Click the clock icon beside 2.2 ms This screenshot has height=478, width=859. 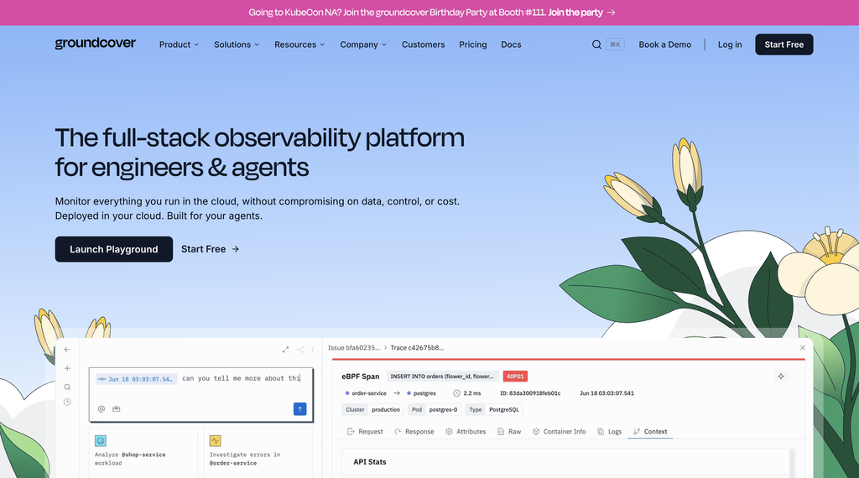coord(457,393)
